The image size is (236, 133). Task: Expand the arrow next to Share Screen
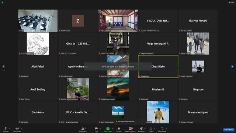112,129
